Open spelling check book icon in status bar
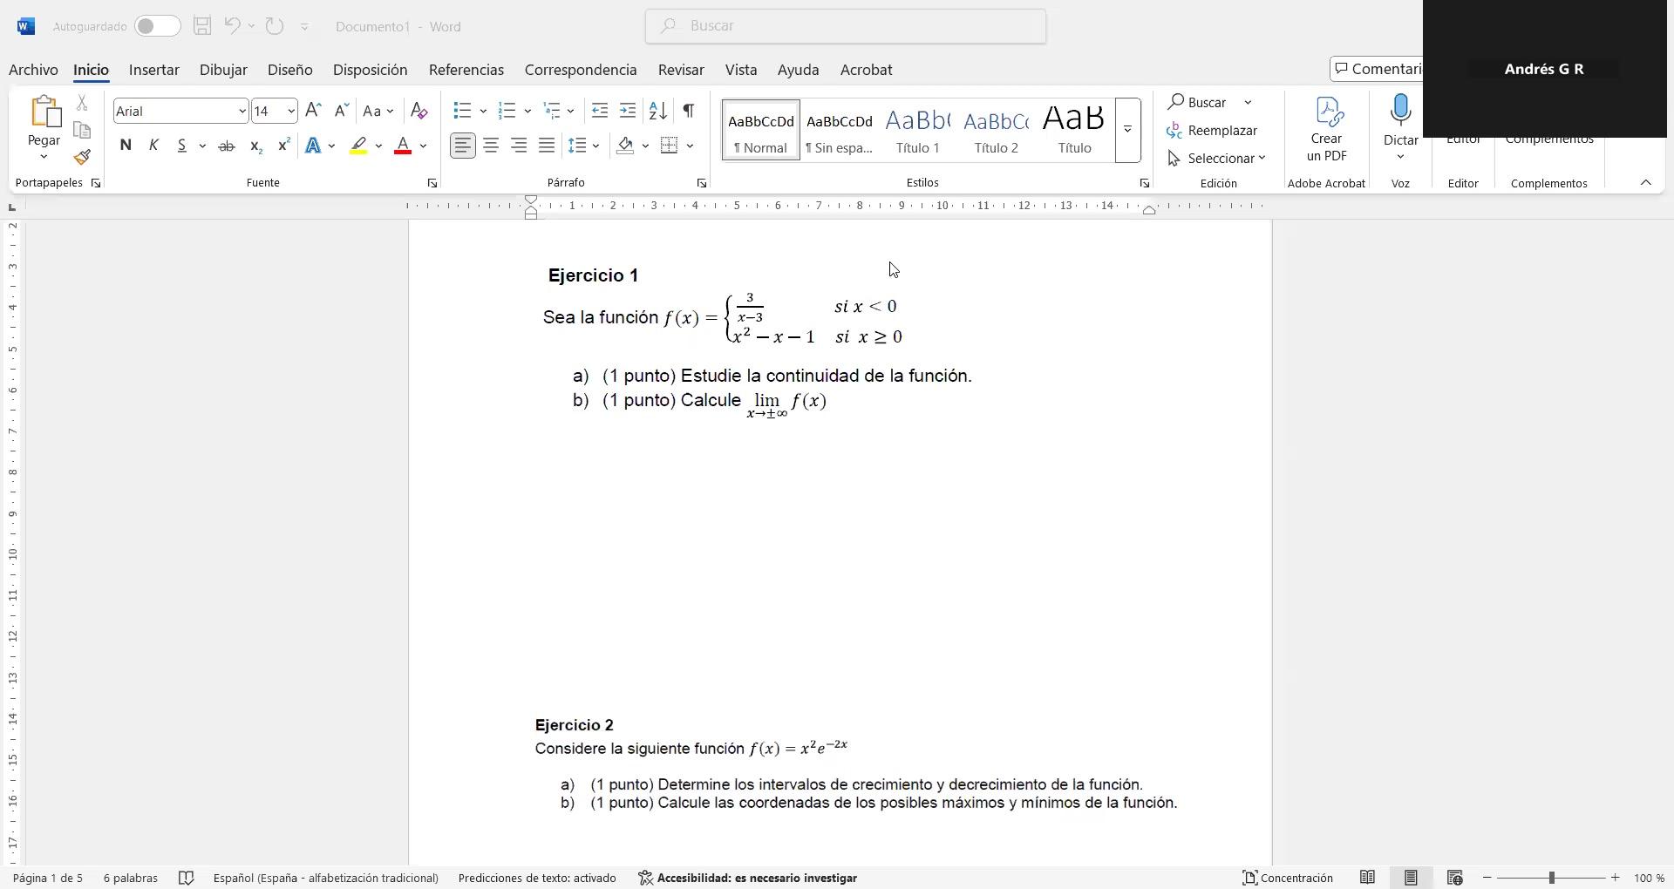 tap(186, 878)
